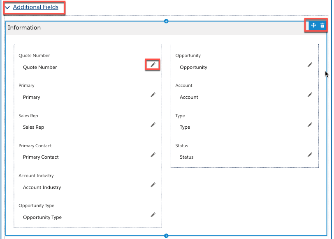334x239 pixels.
Task: Click the Sales Rep edit pencil
Action: point(153,125)
